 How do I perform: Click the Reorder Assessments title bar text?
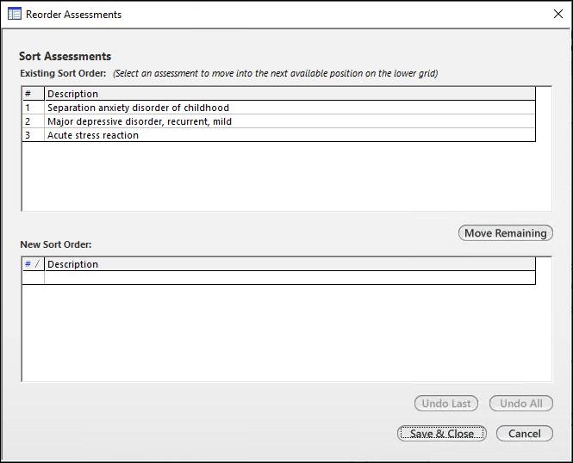coord(74,15)
